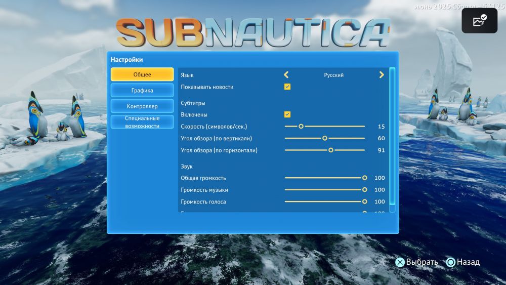Image resolution: width=506 pixels, height=285 pixels.
Task: Open Специальные возможности settings tab
Action: 142,122
